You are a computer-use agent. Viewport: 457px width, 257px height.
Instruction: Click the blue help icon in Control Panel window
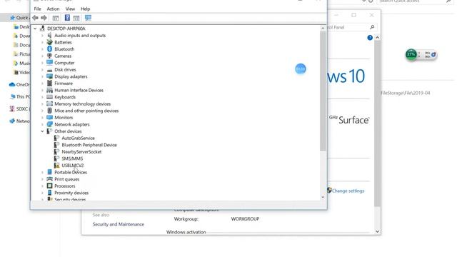pyautogui.click(x=370, y=38)
